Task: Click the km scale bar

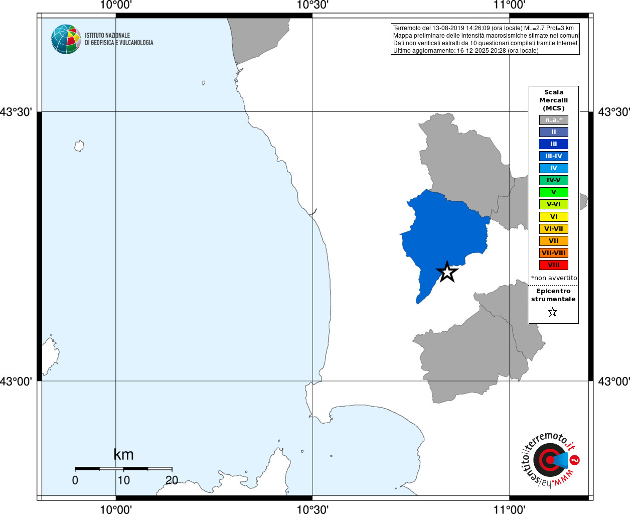Action: click(x=123, y=469)
